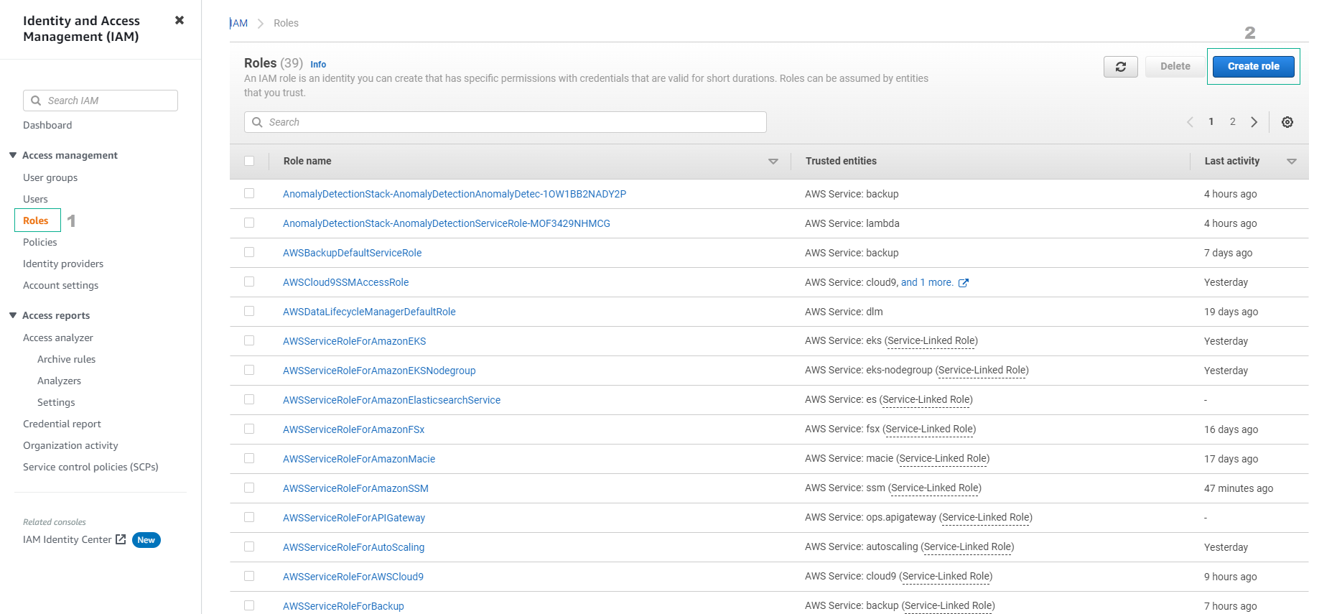The height and width of the screenshot is (614, 1337).
Task: Open Account settings in sidebar
Action: (x=61, y=285)
